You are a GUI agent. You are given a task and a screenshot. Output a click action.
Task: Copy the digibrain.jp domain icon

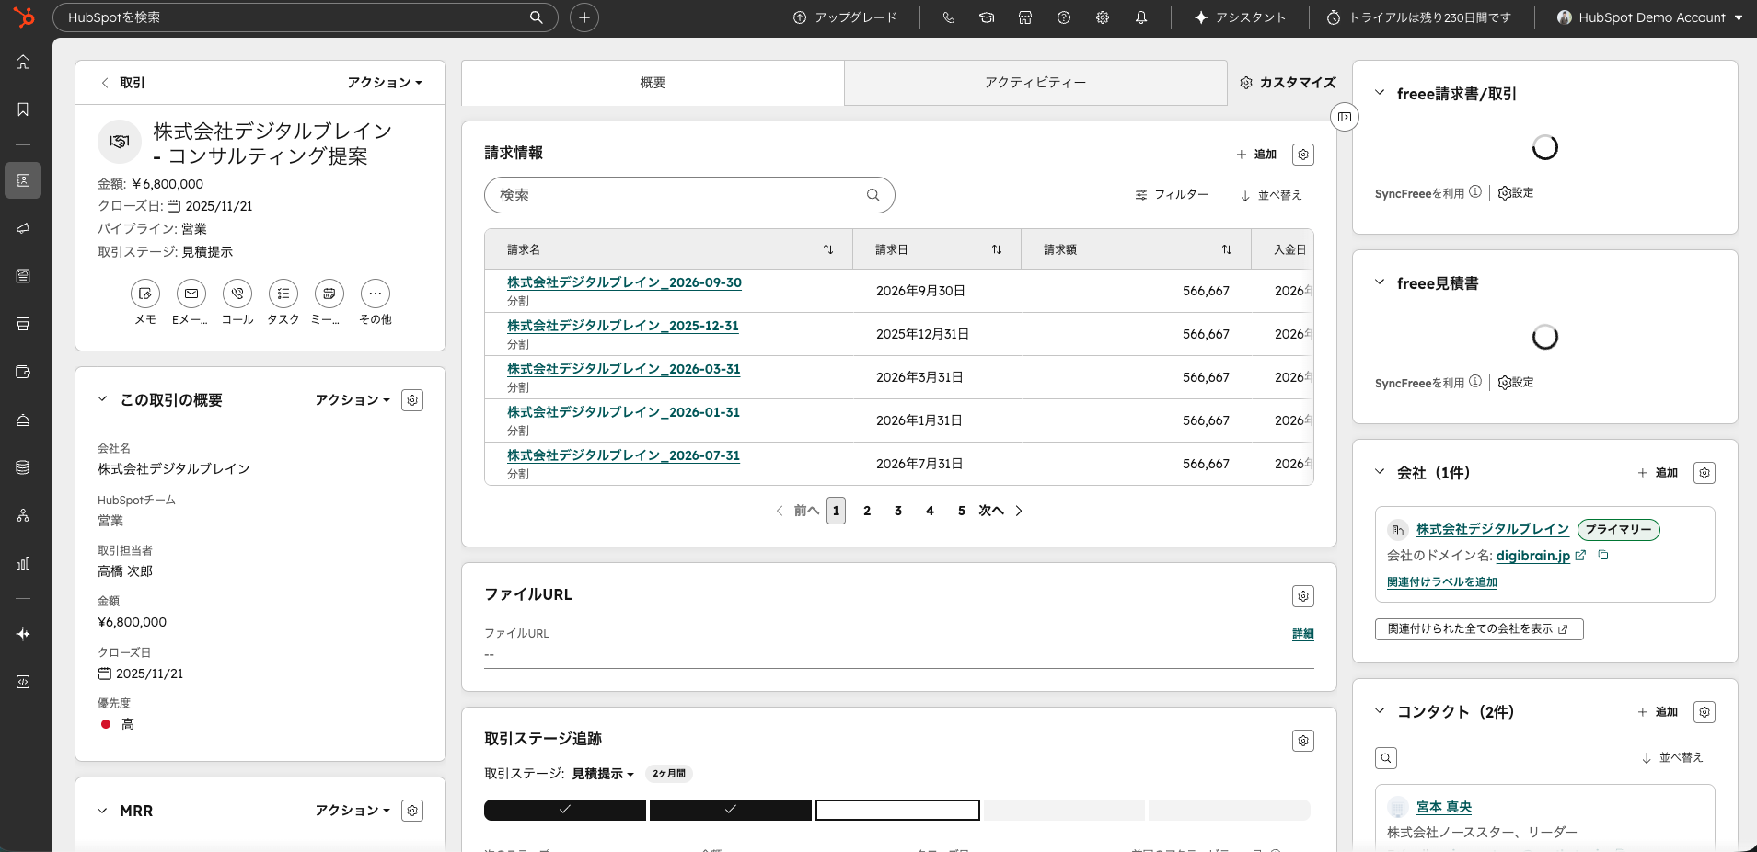[x=1603, y=555]
